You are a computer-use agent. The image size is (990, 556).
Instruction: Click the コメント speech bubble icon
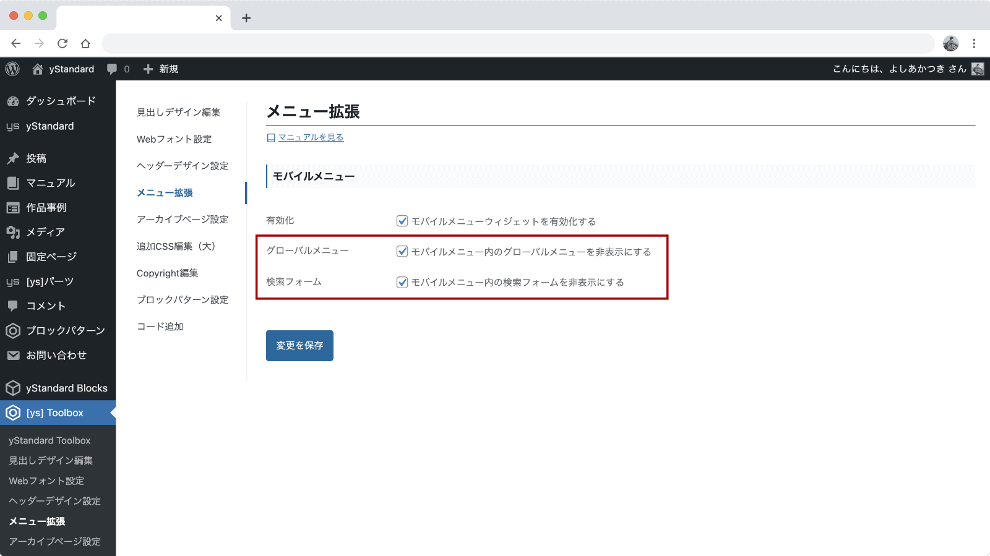[13, 306]
